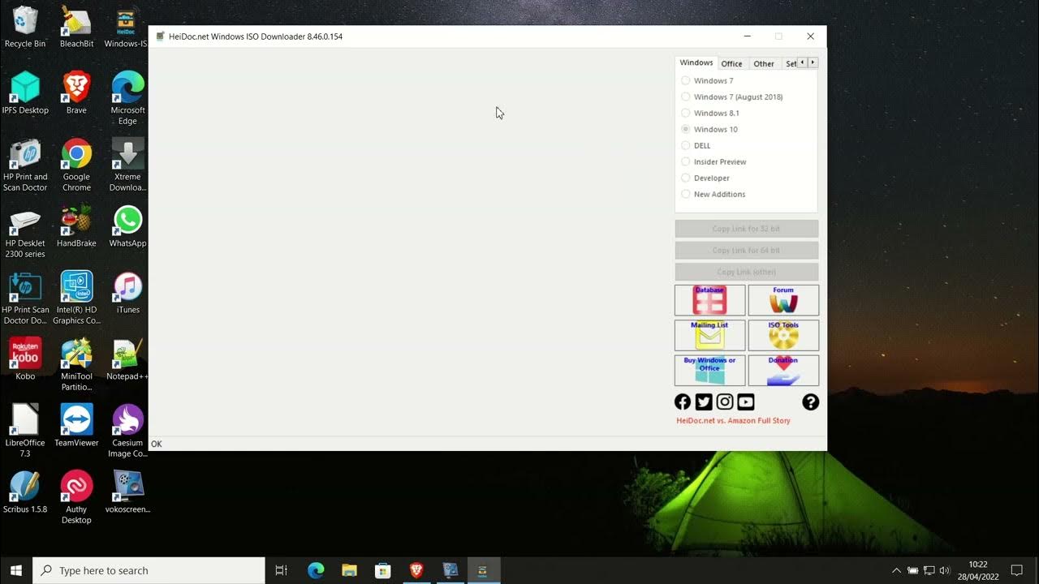Choose the Windows 8.1 radio option
This screenshot has width=1039, height=584.
pos(710,113)
